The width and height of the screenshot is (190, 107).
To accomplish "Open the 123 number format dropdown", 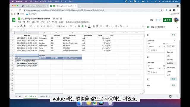I will [52, 26].
